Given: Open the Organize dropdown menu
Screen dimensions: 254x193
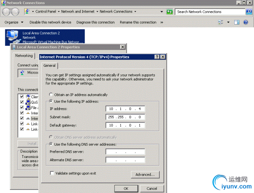Looking at the screenshot, I should click(14, 22).
